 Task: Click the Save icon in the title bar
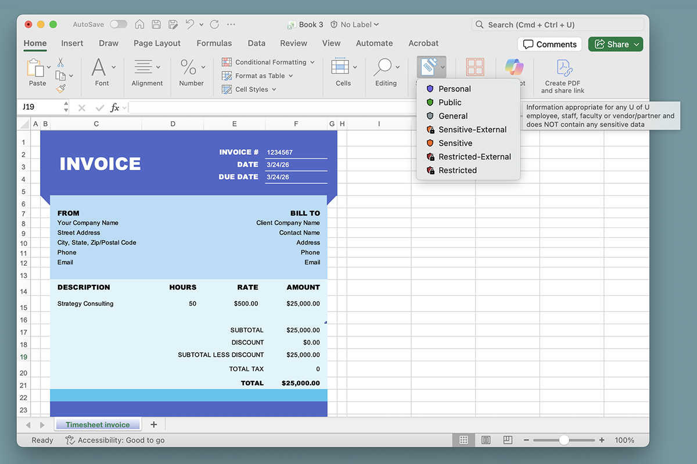click(156, 24)
